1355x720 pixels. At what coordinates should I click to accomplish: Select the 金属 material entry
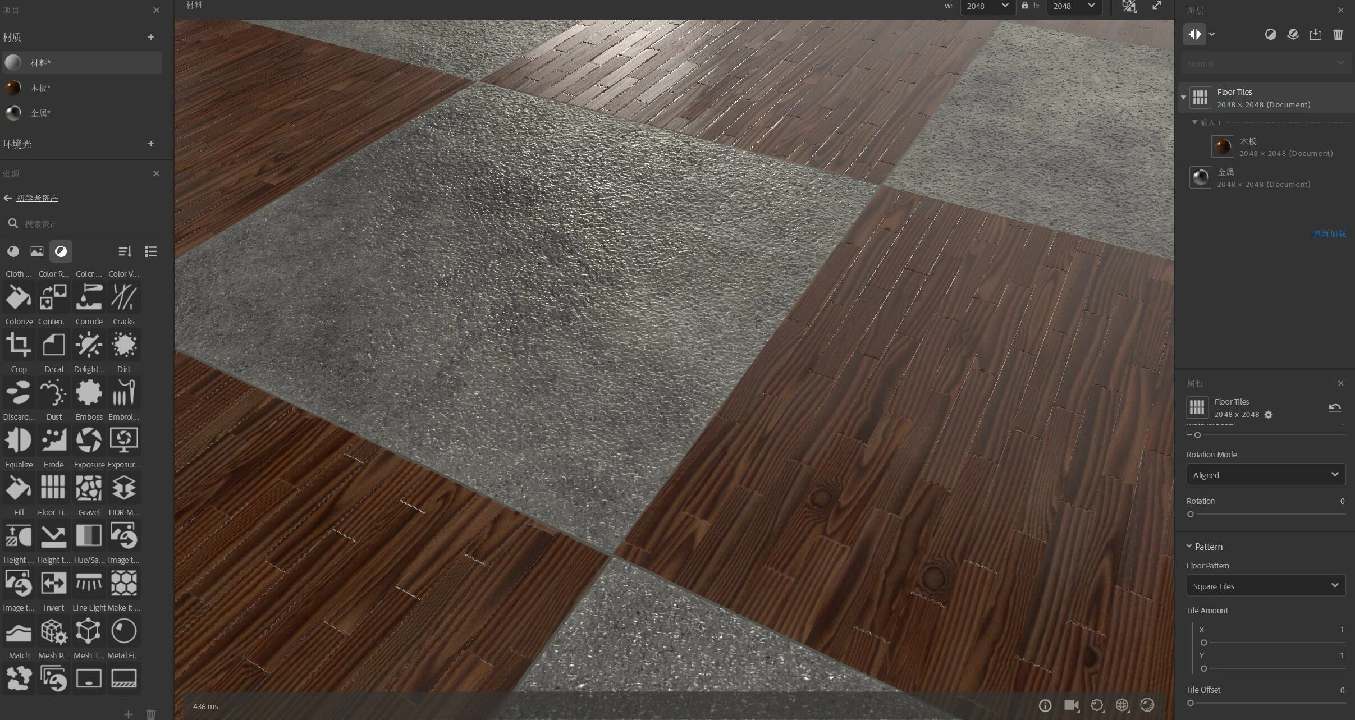[40, 113]
